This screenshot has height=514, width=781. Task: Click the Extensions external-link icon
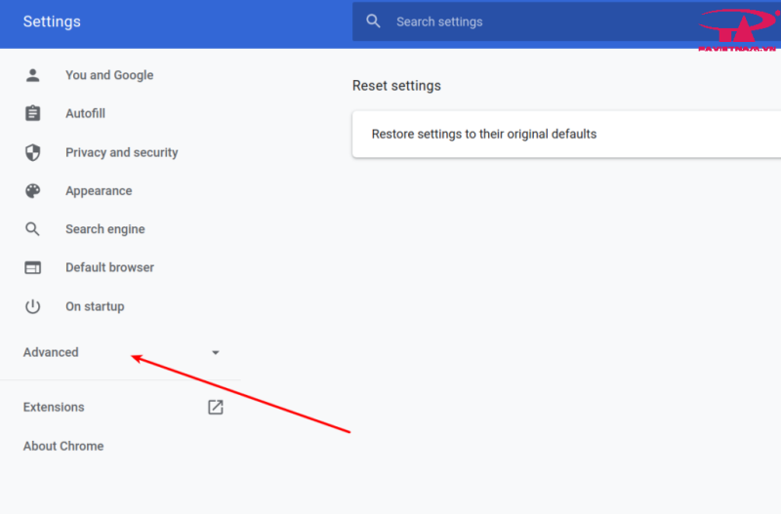point(216,407)
